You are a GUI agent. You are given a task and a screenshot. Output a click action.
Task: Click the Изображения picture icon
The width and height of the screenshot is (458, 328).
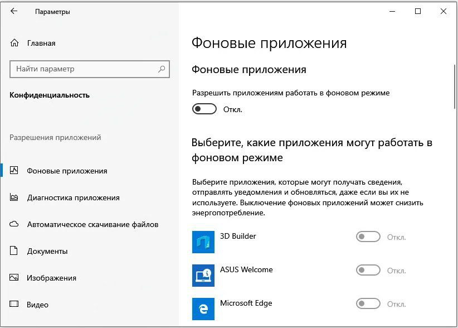(x=14, y=277)
